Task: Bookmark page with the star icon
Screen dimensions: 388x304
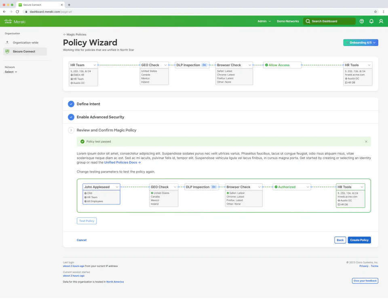Action: pyautogui.click(x=375, y=12)
